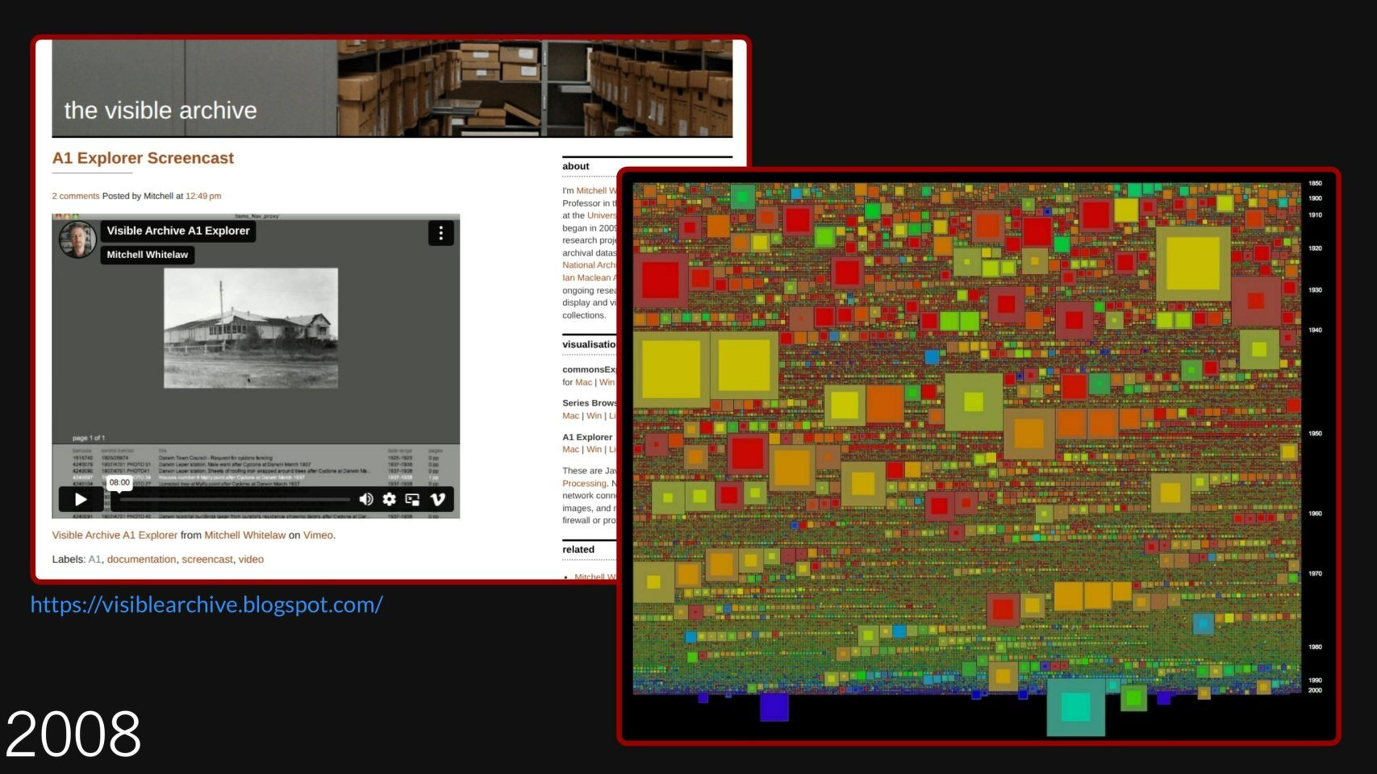This screenshot has width=1377, height=774.
Task: Click the 'Visible Archive A1 Explorer' video title badge
Action: [x=178, y=231]
